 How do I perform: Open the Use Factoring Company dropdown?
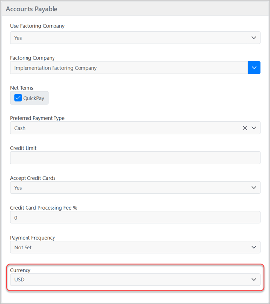point(135,38)
